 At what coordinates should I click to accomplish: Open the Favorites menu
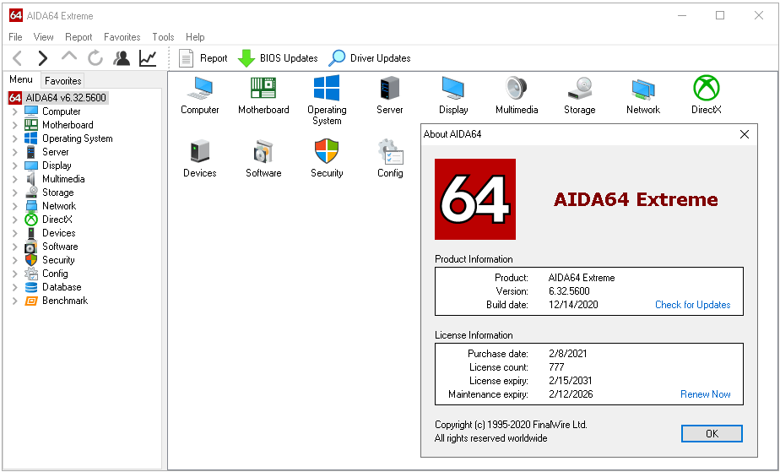pyautogui.click(x=122, y=37)
